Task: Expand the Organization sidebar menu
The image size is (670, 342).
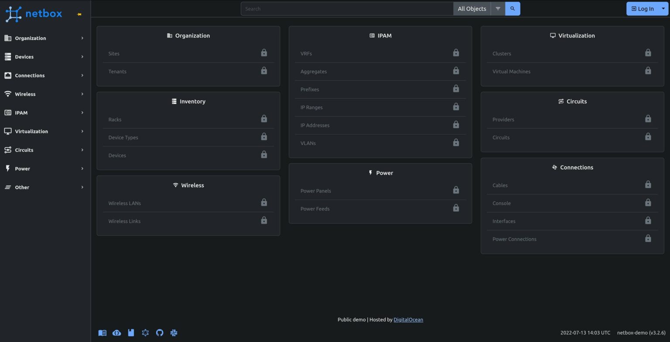Action: (44, 38)
